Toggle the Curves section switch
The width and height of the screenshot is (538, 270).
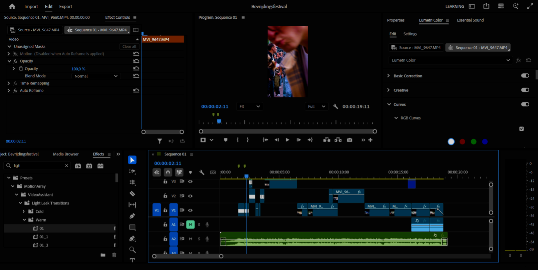point(525,104)
